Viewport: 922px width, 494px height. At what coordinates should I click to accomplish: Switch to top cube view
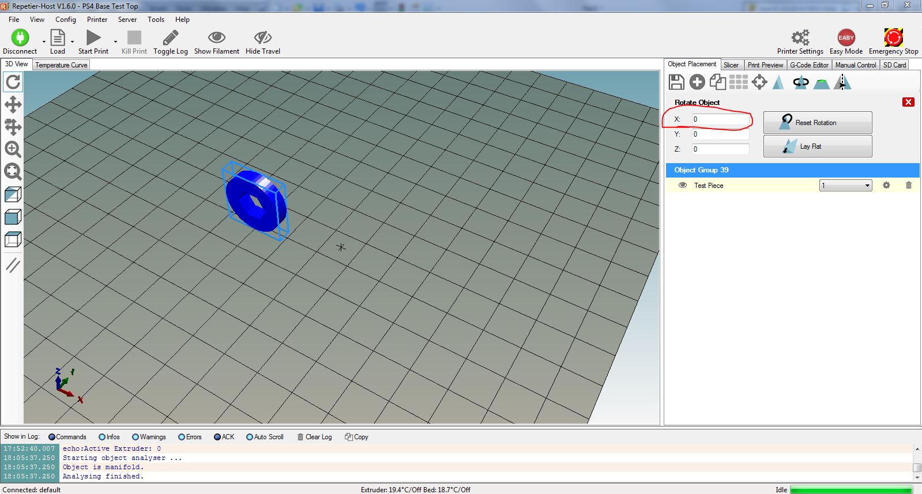[x=13, y=239]
